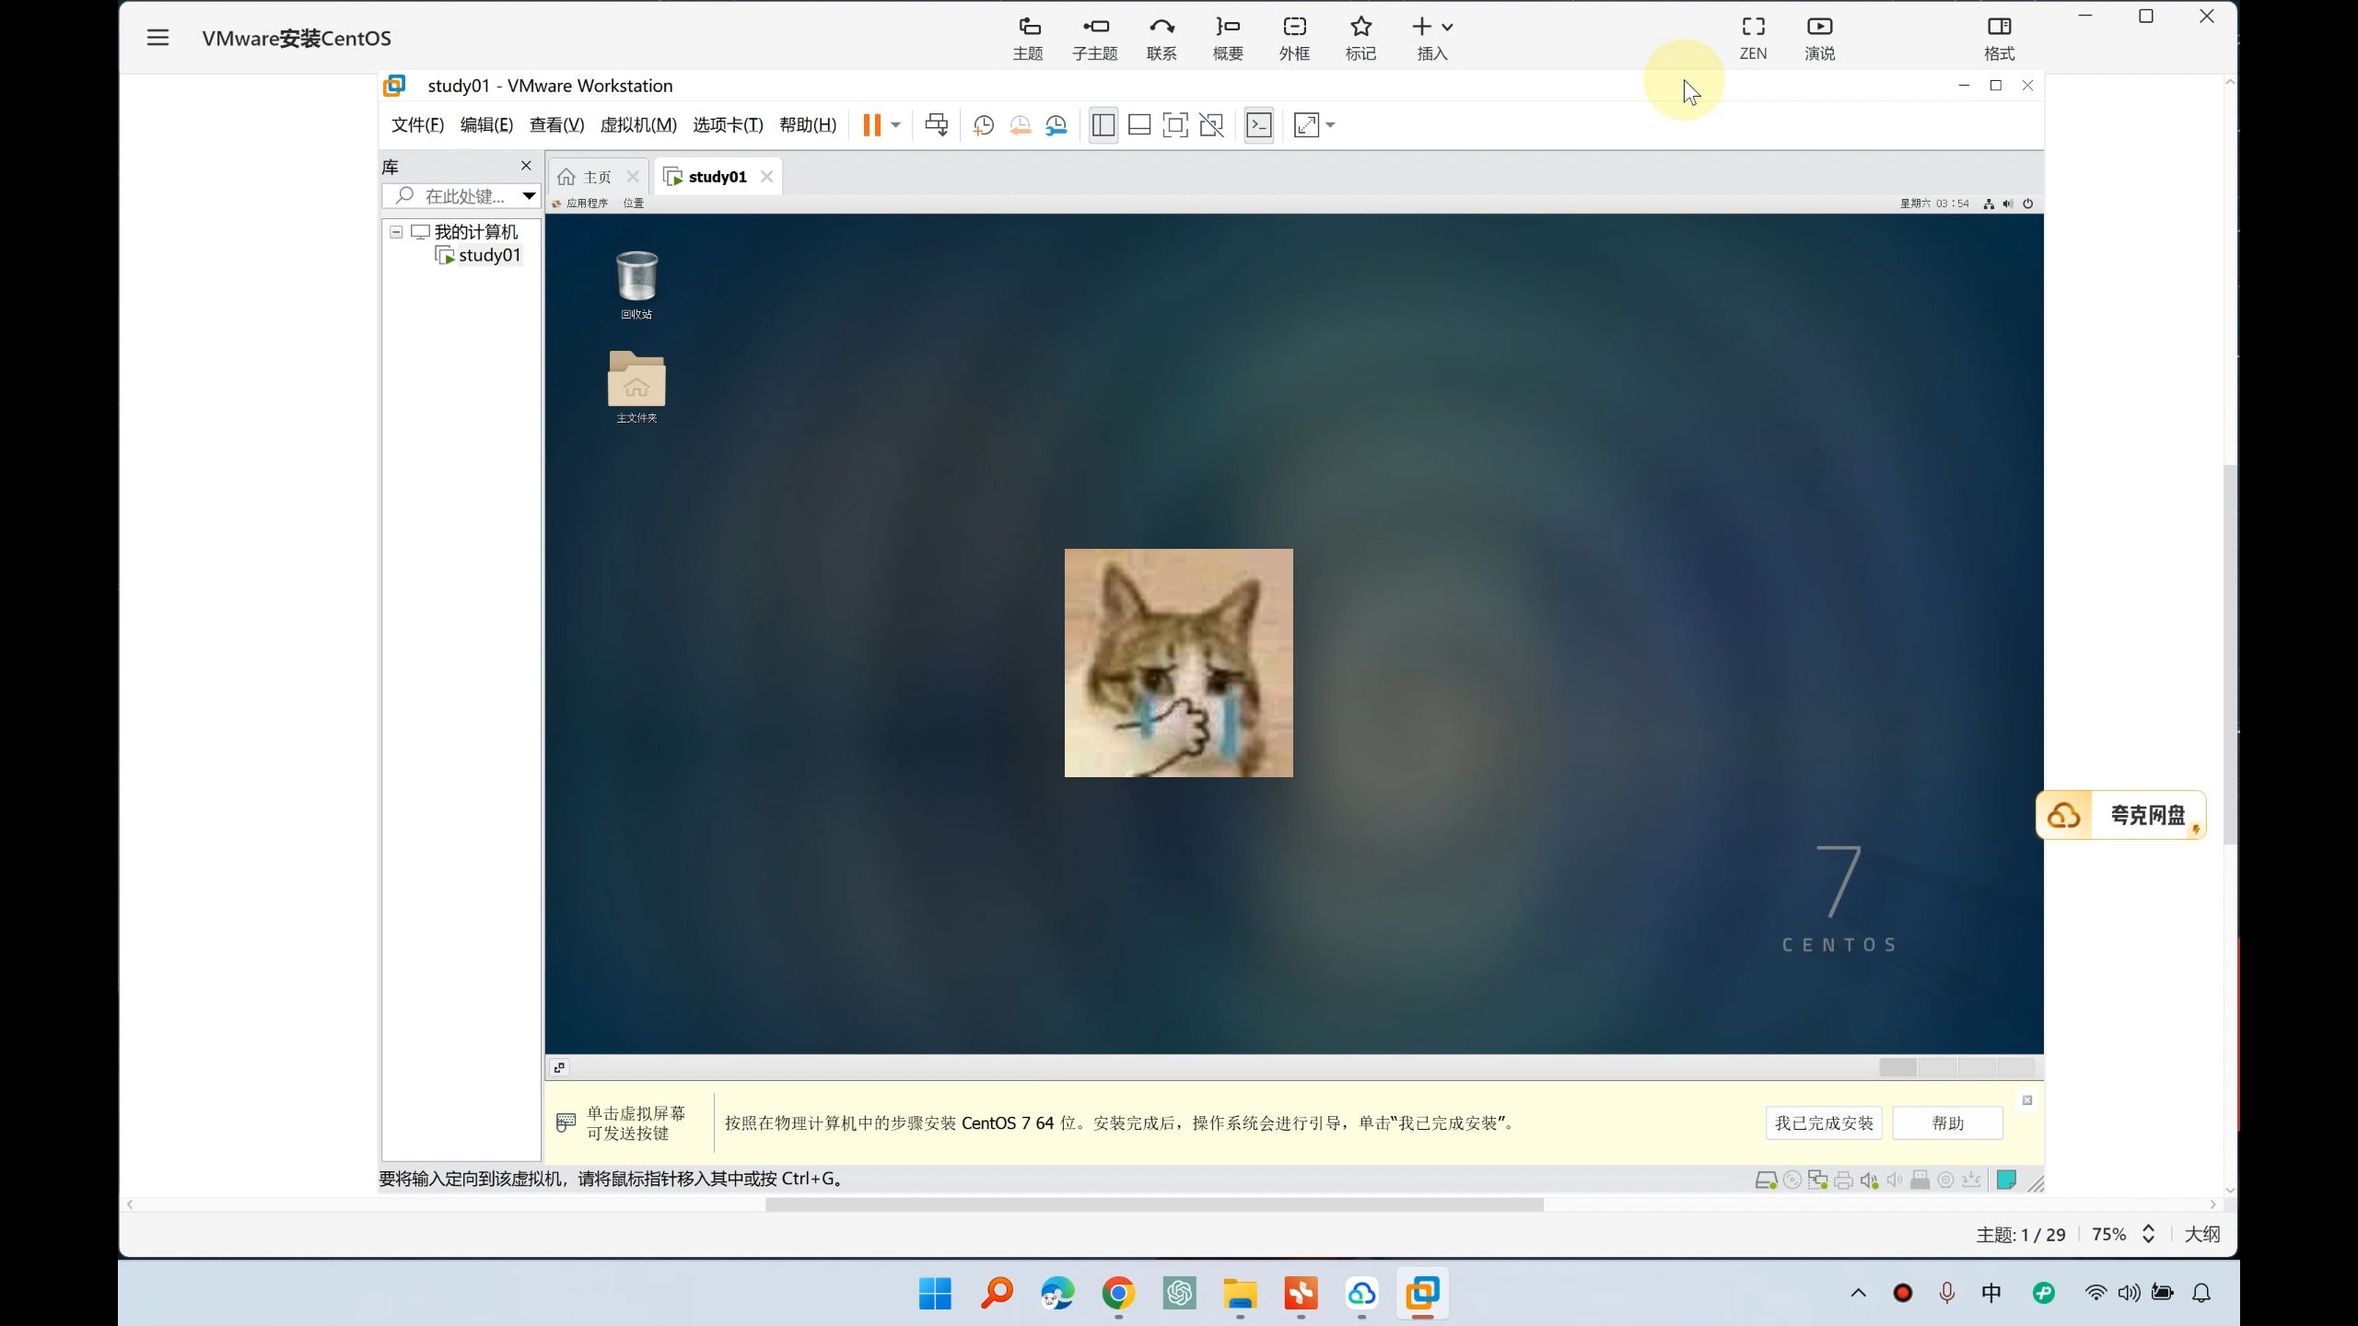The width and height of the screenshot is (2358, 1326).
Task: Click the CentOS power icon in top bar
Action: pos(2027,204)
